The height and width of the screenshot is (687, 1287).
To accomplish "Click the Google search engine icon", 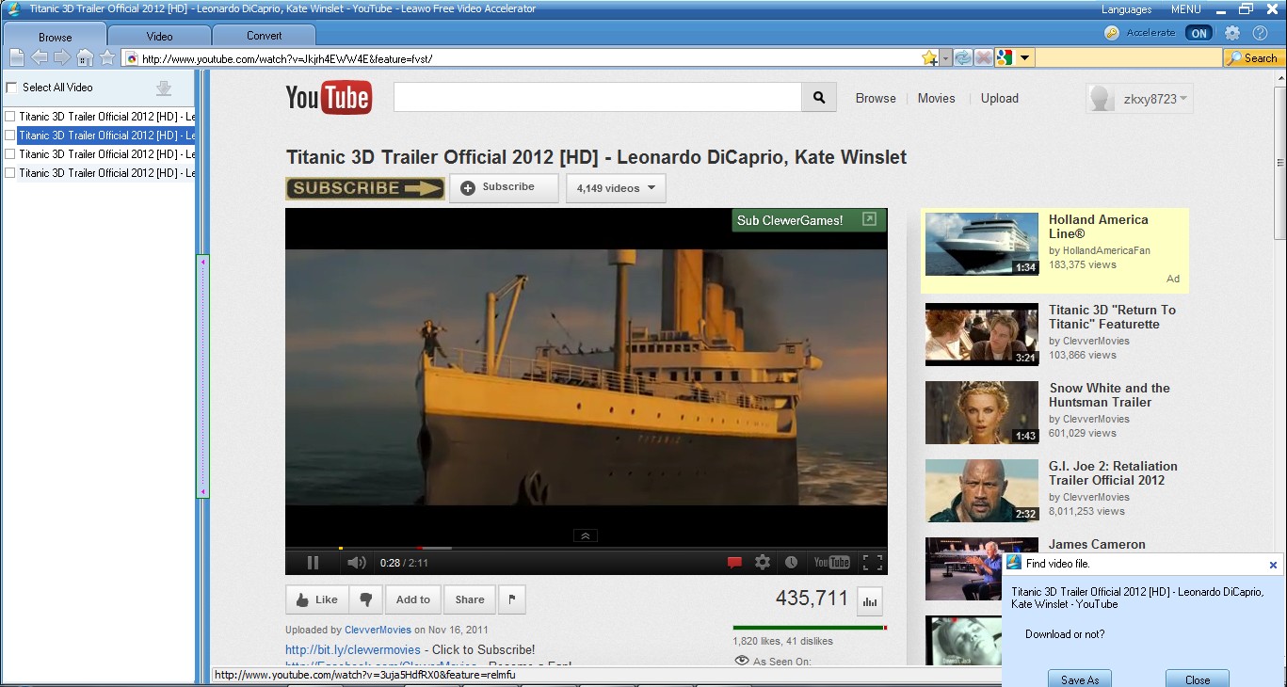I will point(1005,58).
